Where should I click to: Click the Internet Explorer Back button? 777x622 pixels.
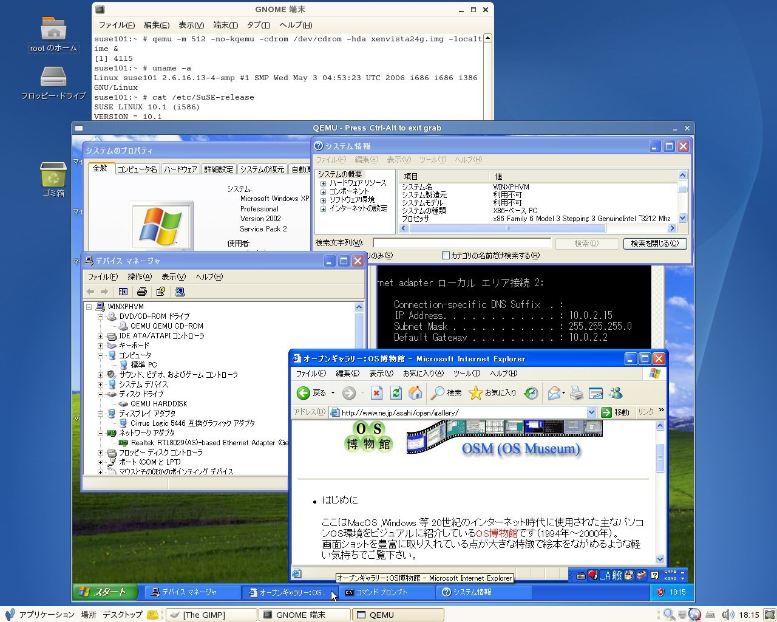click(311, 393)
